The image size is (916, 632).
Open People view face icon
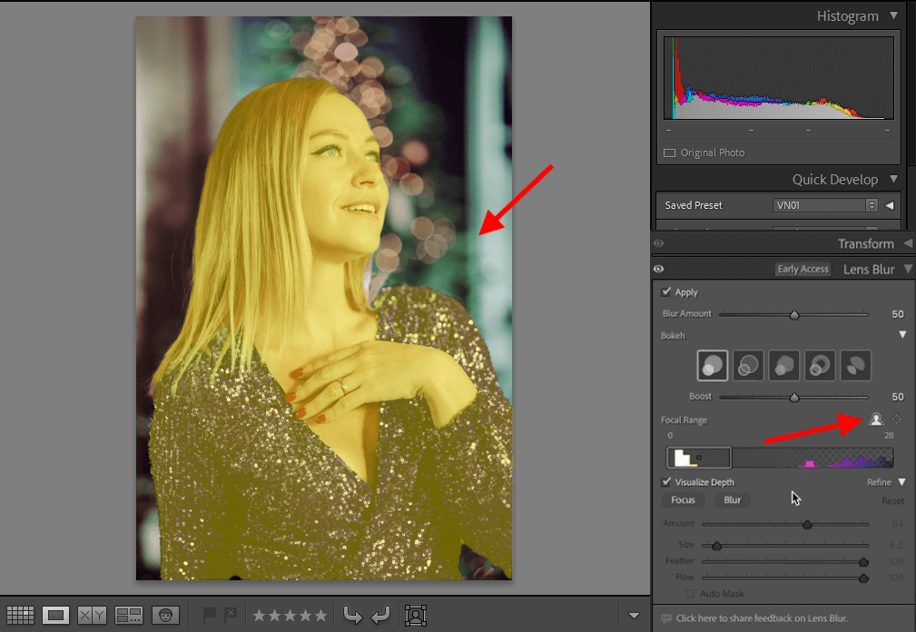(165, 615)
